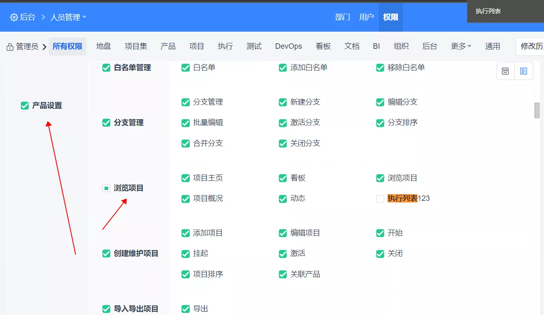Toggle the 分支管理 group checkbox
544x315 pixels.
point(107,122)
